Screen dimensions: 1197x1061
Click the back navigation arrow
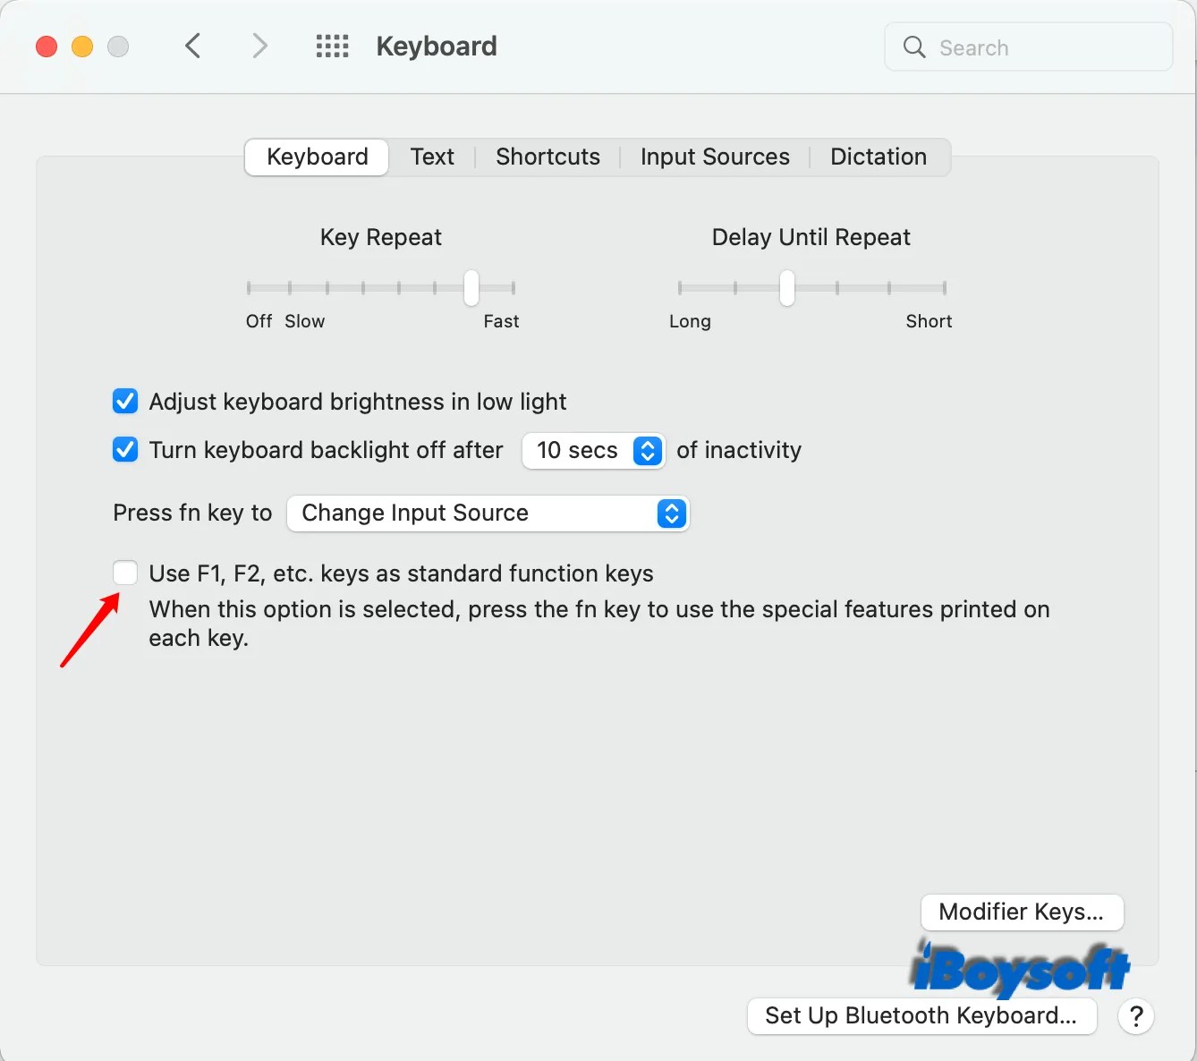[192, 46]
